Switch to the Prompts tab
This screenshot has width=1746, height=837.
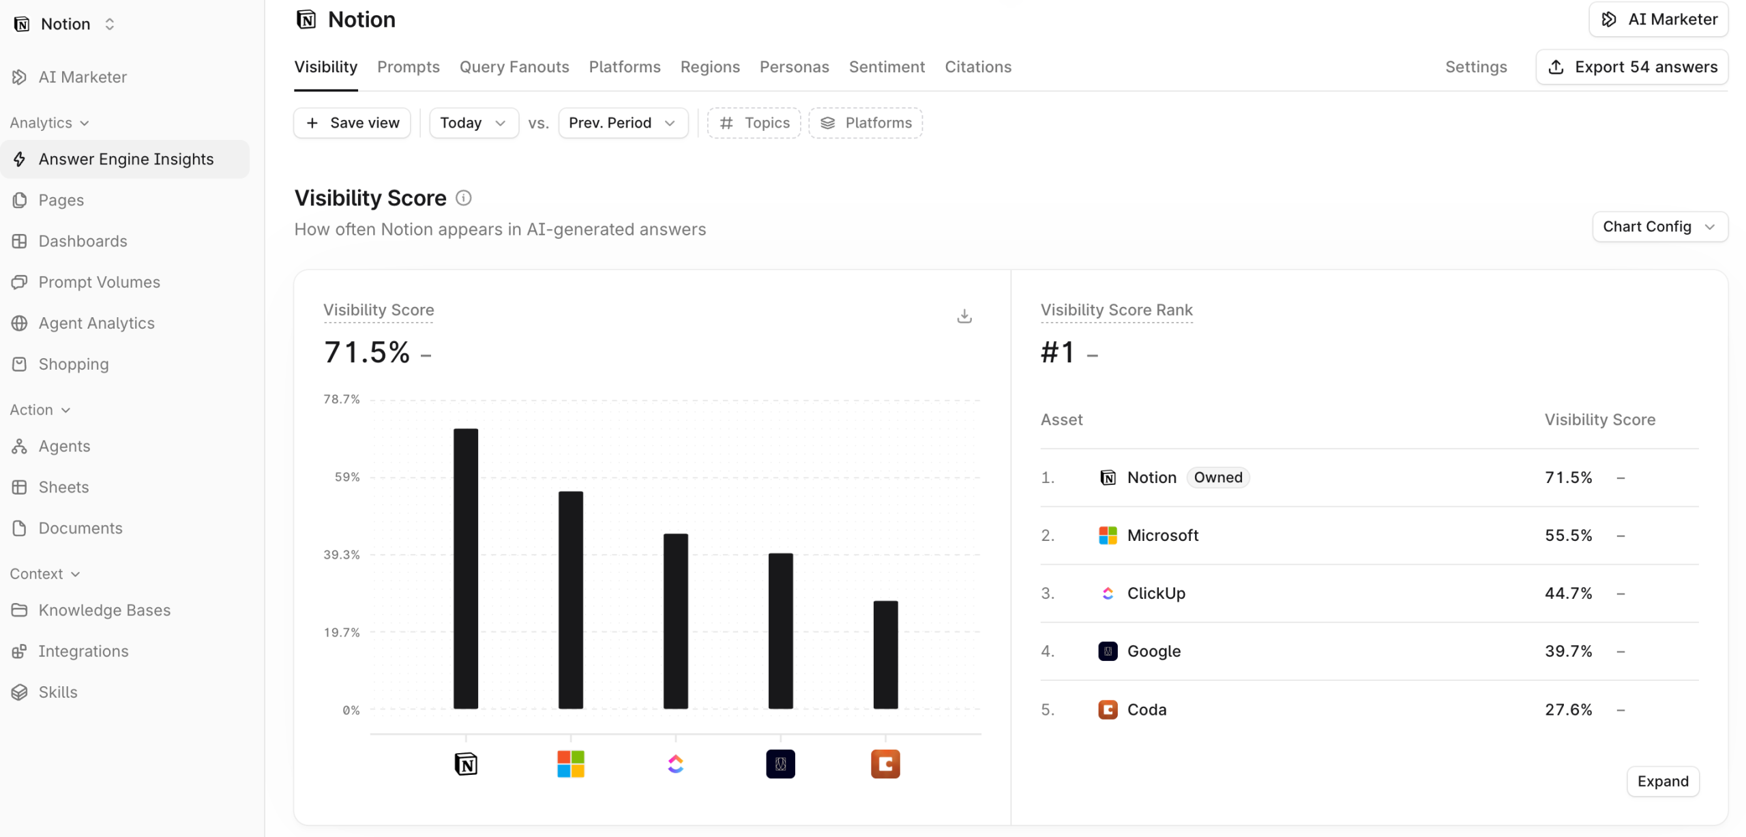coord(408,67)
